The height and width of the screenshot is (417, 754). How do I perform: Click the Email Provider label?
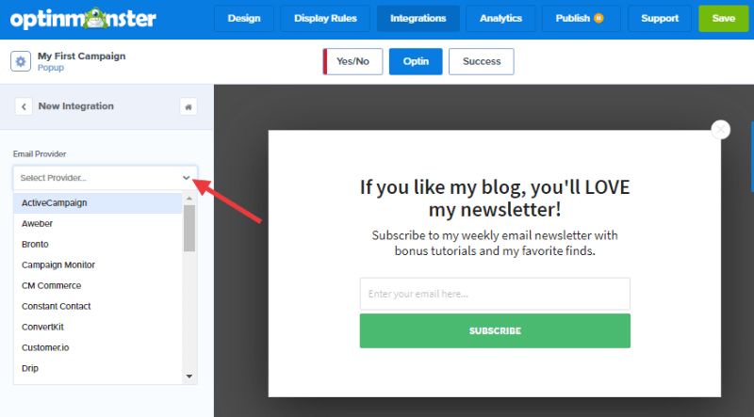coord(40,153)
